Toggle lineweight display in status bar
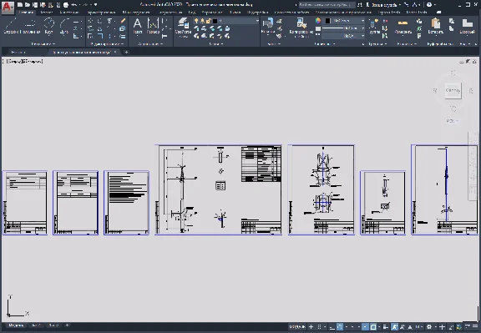 pyautogui.click(x=386, y=327)
